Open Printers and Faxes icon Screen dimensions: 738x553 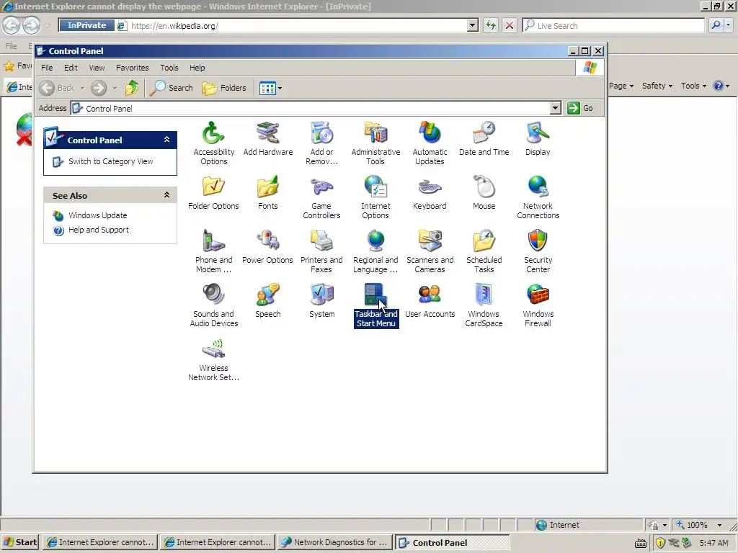coord(321,251)
